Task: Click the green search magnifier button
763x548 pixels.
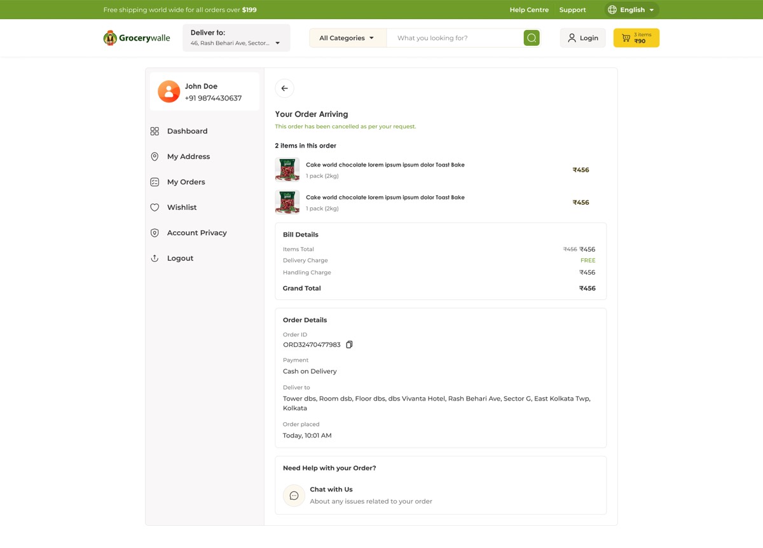Action: [x=532, y=38]
